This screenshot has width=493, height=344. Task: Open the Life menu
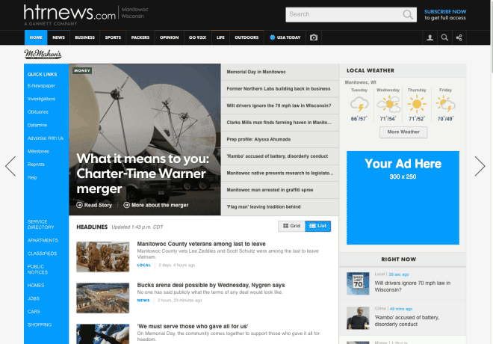coord(220,37)
